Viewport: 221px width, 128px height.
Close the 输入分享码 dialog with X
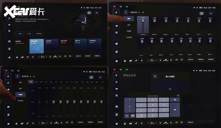click(155, 76)
